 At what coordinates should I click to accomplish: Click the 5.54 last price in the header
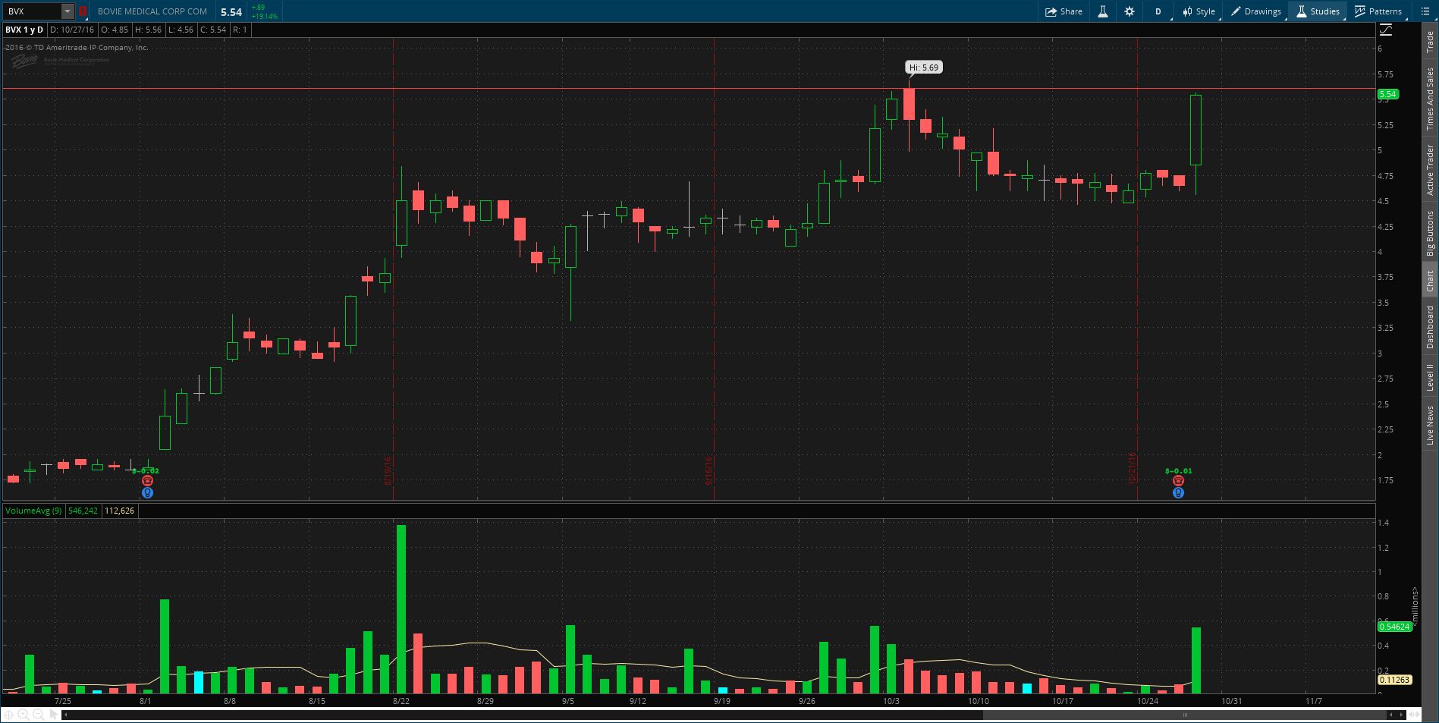click(x=231, y=12)
